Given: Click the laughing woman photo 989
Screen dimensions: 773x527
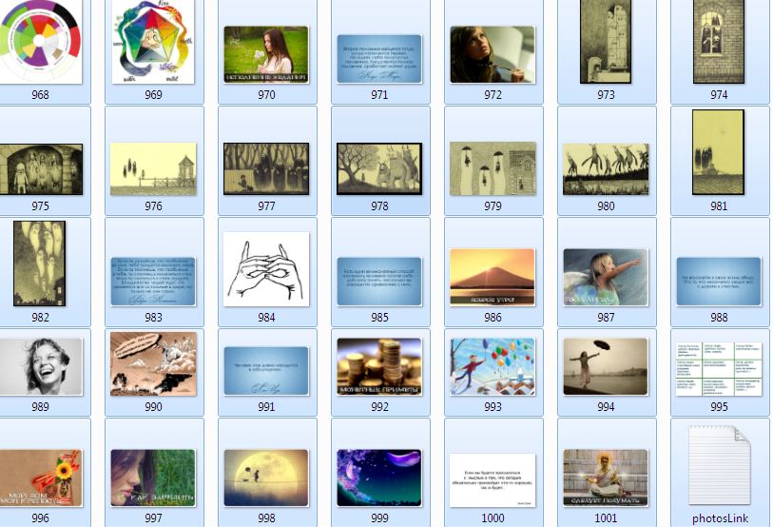Looking at the screenshot, I should [41, 366].
